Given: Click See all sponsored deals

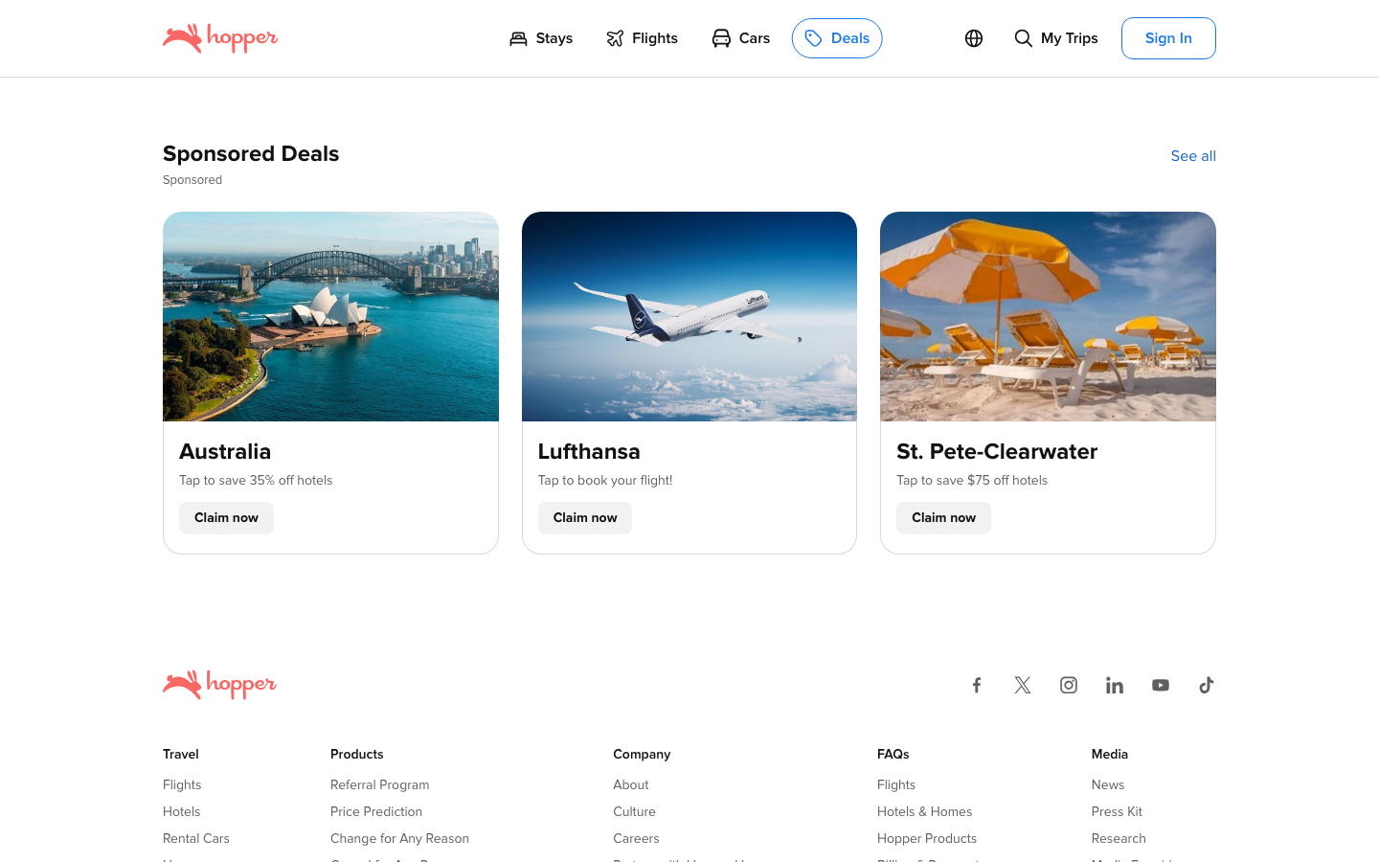Looking at the screenshot, I should point(1193,156).
